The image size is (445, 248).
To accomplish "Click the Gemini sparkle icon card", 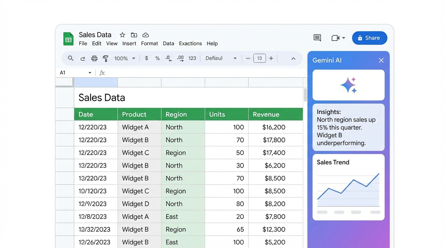I will click(349, 85).
